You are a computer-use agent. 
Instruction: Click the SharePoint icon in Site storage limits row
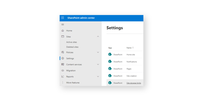tap(110, 83)
